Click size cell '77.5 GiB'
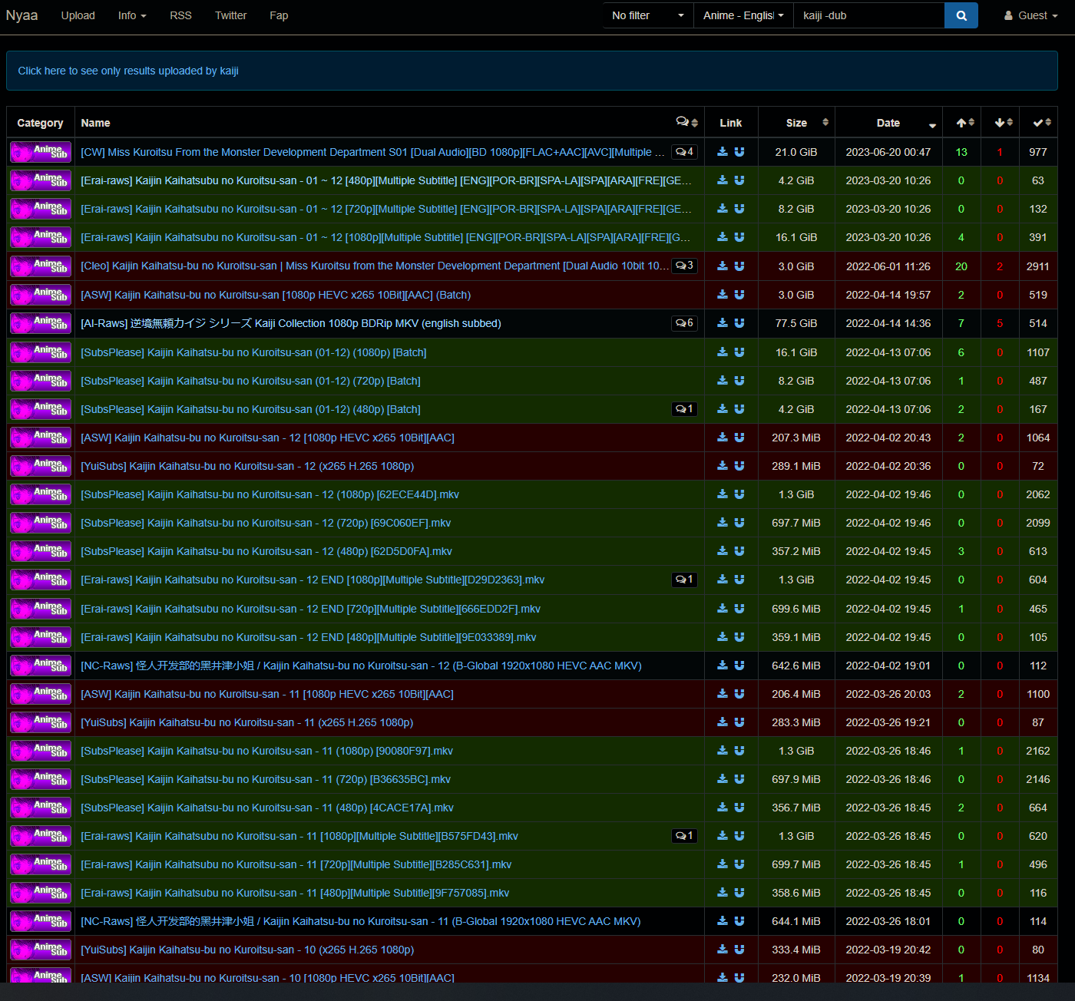The width and height of the screenshot is (1075, 1001). pyautogui.click(x=796, y=323)
